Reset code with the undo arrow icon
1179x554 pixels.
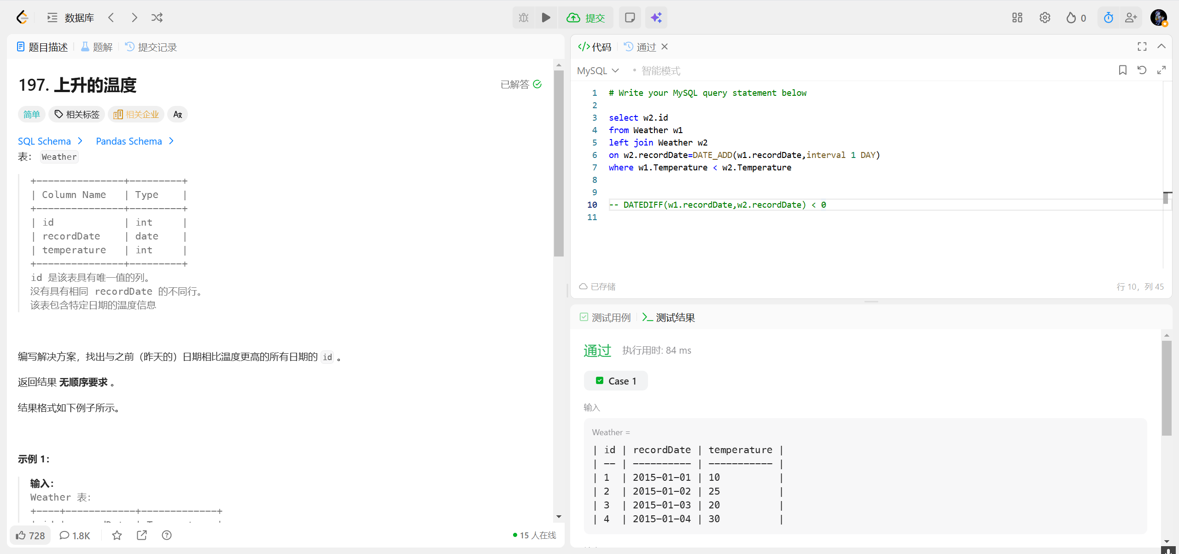(1142, 70)
